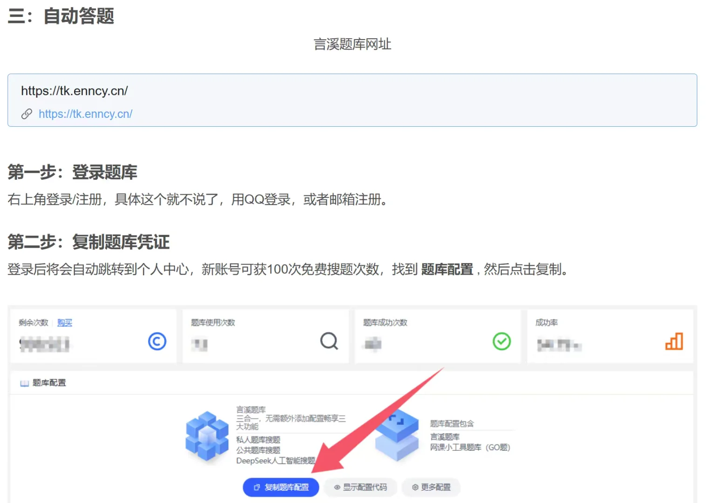Click the 购买 link to buy credits
715x503 pixels.
(x=65, y=322)
